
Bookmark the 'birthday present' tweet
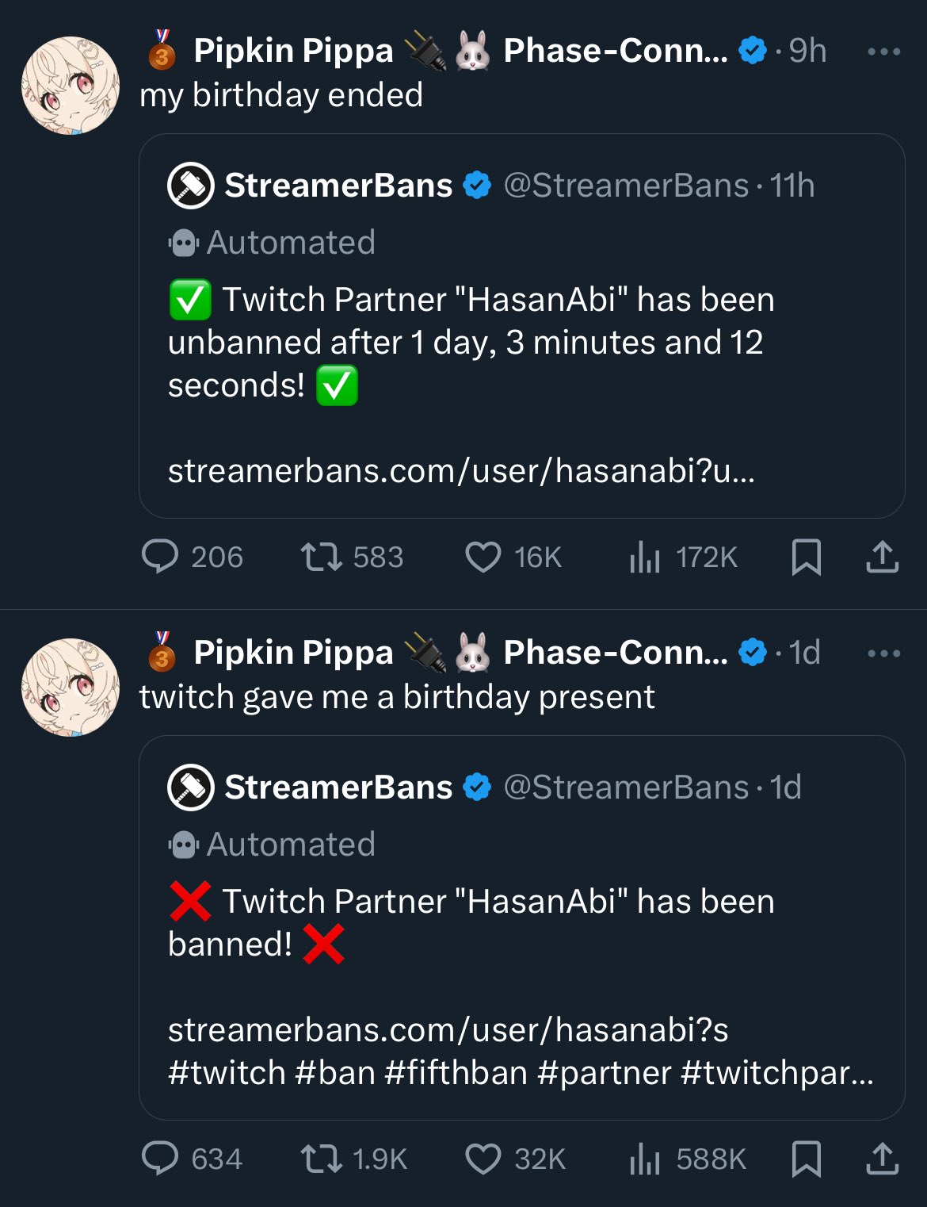tap(806, 1159)
